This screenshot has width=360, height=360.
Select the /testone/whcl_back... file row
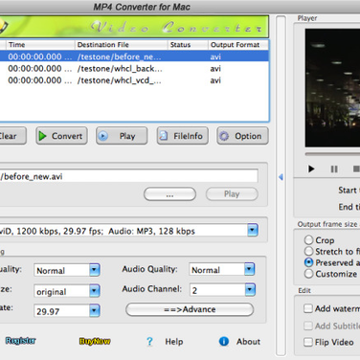(x=134, y=69)
